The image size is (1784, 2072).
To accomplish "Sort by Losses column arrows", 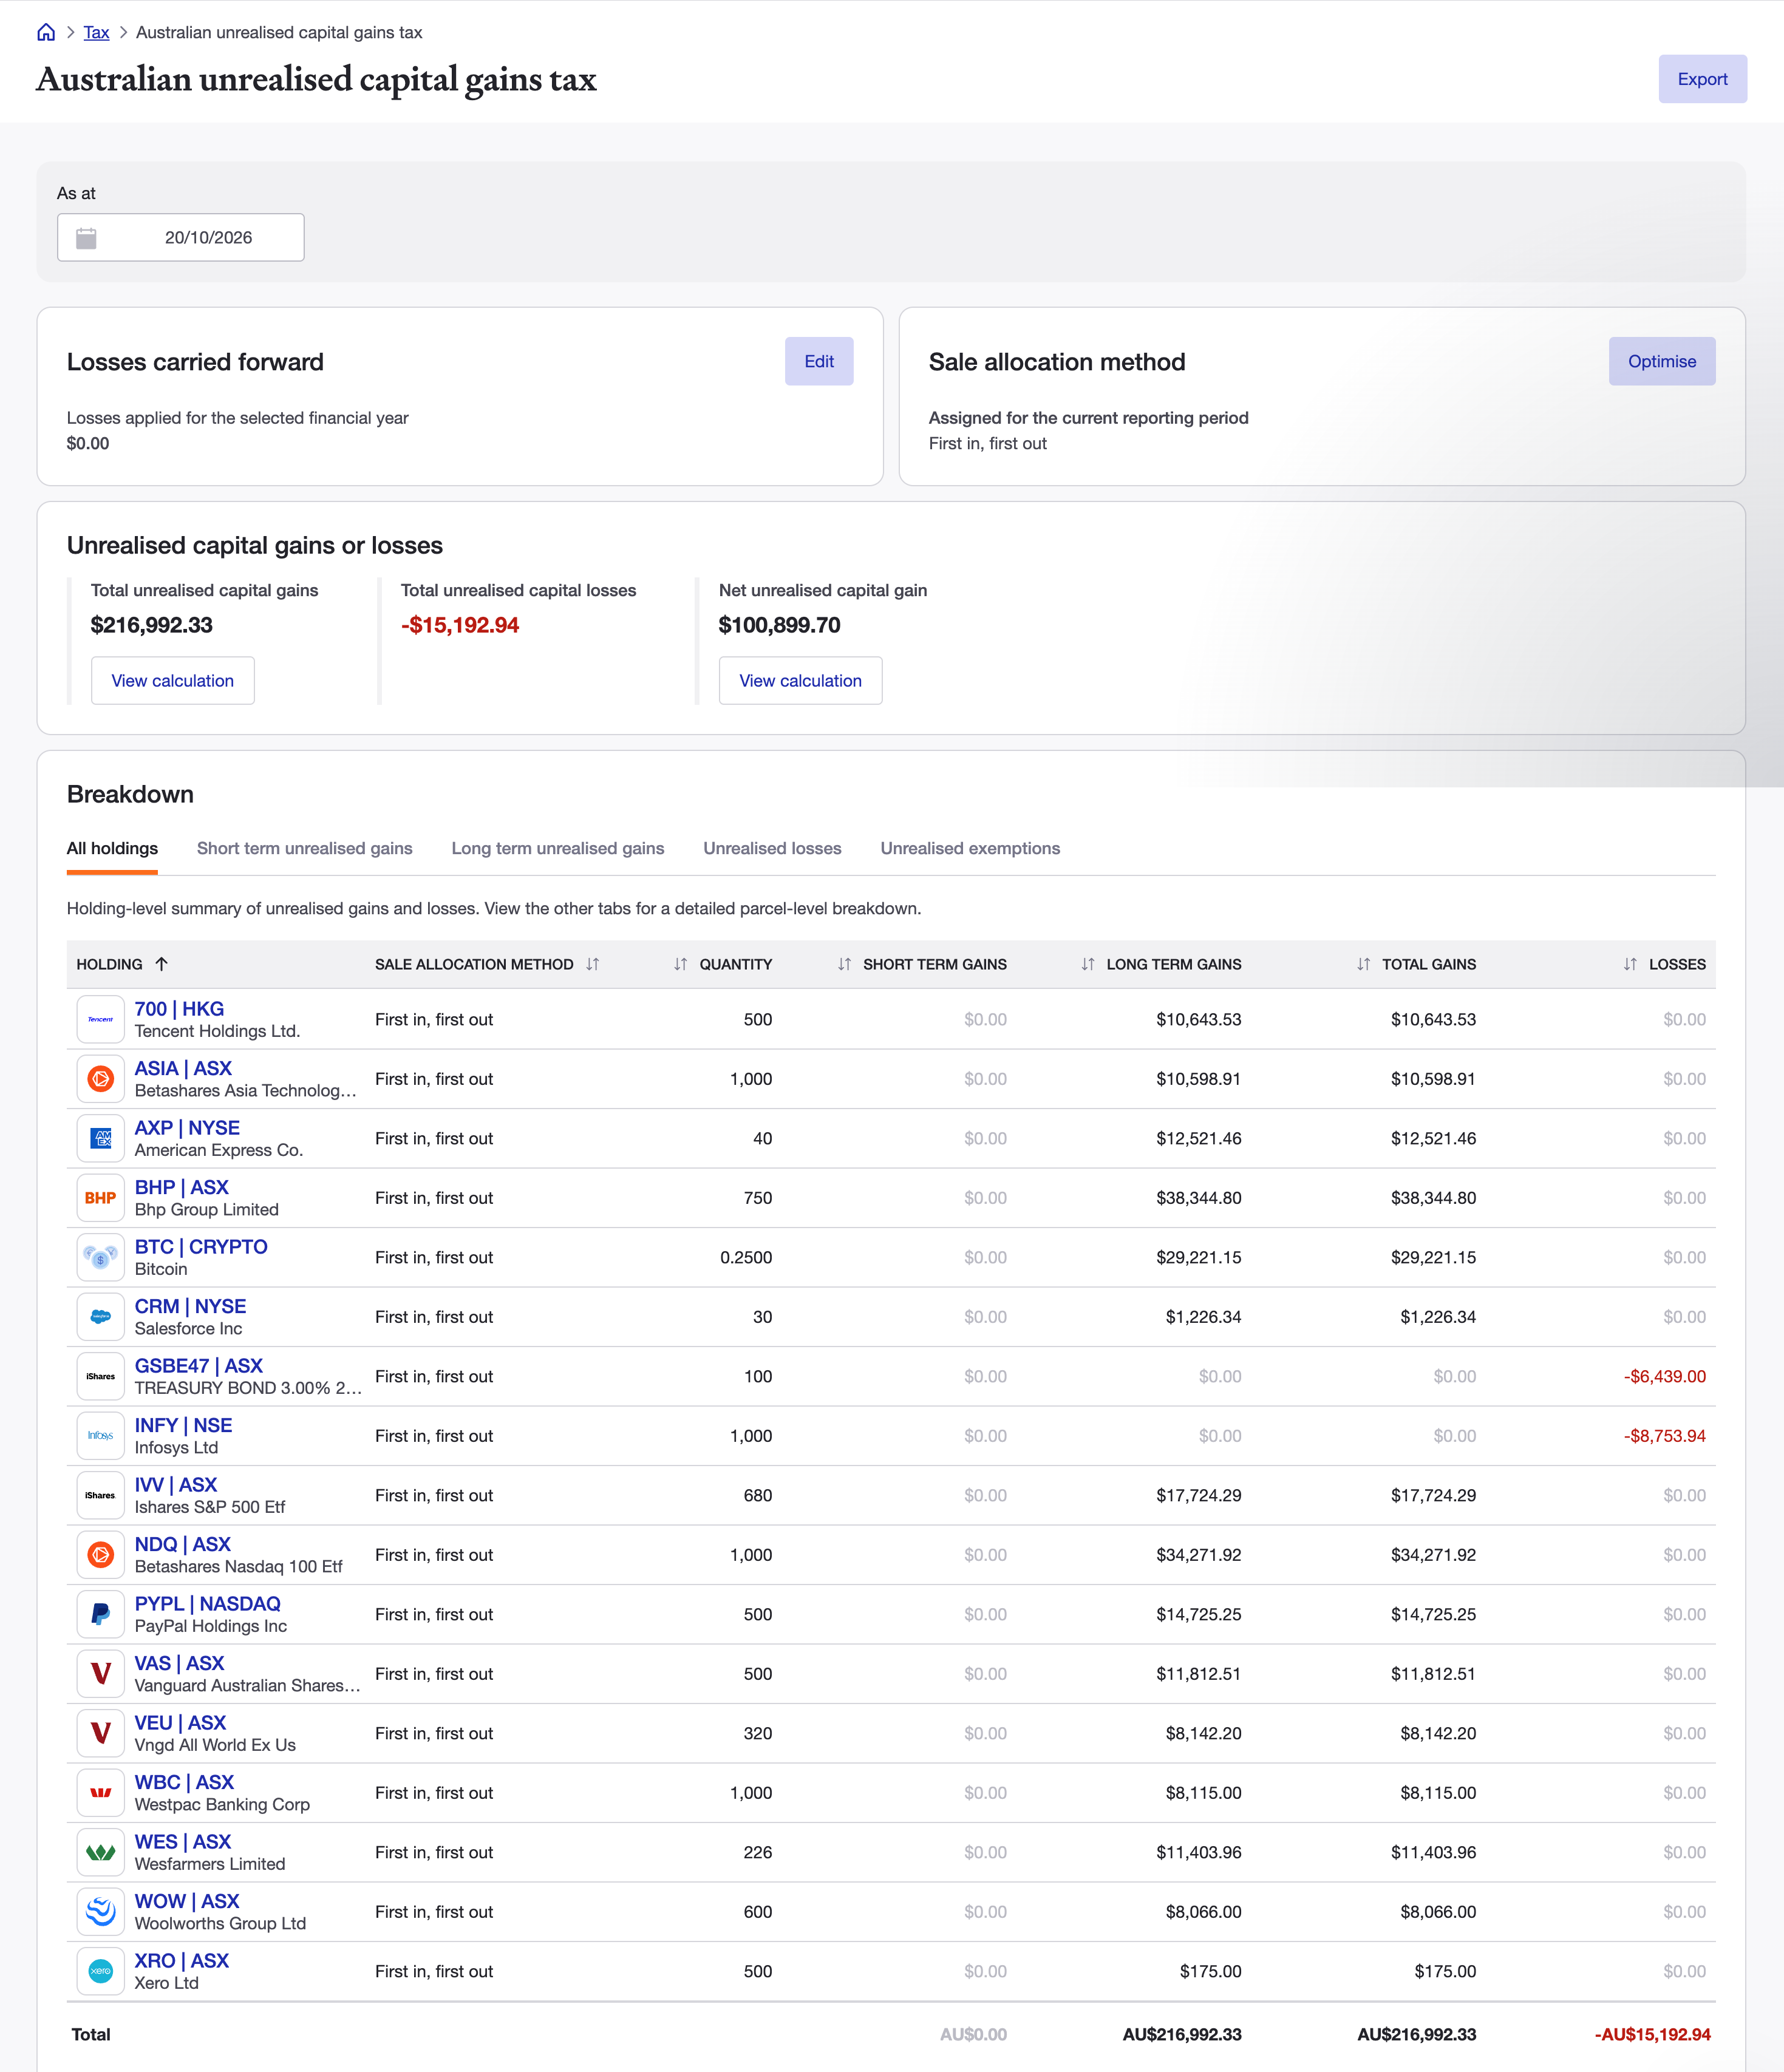I will (x=1631, y=964).
